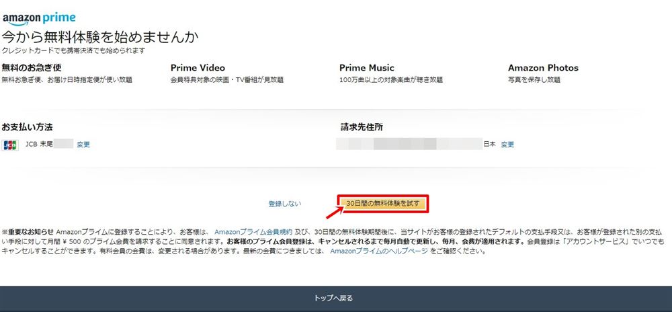
Task: Click 請求先住所 label
Action: (362, 127)
